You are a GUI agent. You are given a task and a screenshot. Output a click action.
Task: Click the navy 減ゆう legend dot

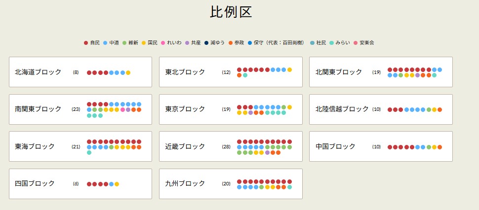(x=206, y=43)
